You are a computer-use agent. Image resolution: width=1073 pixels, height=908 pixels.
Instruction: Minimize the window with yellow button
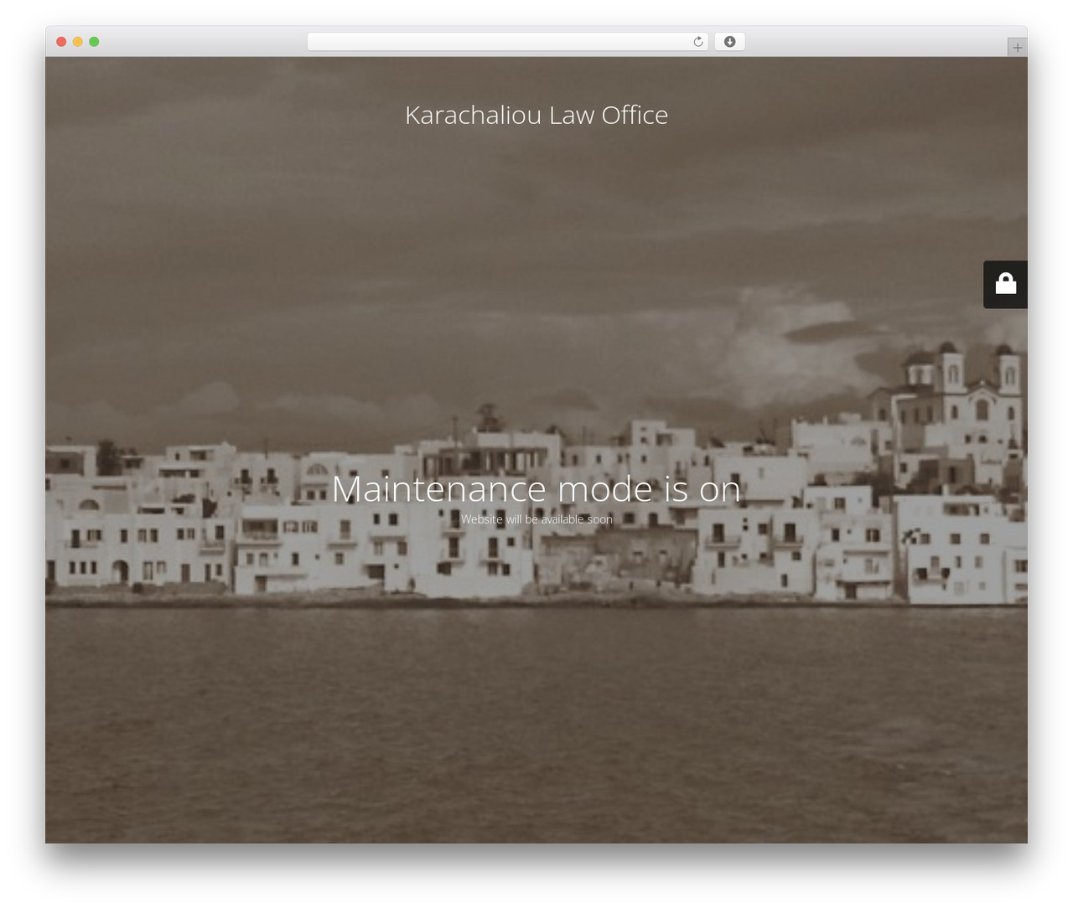[78, 42]
